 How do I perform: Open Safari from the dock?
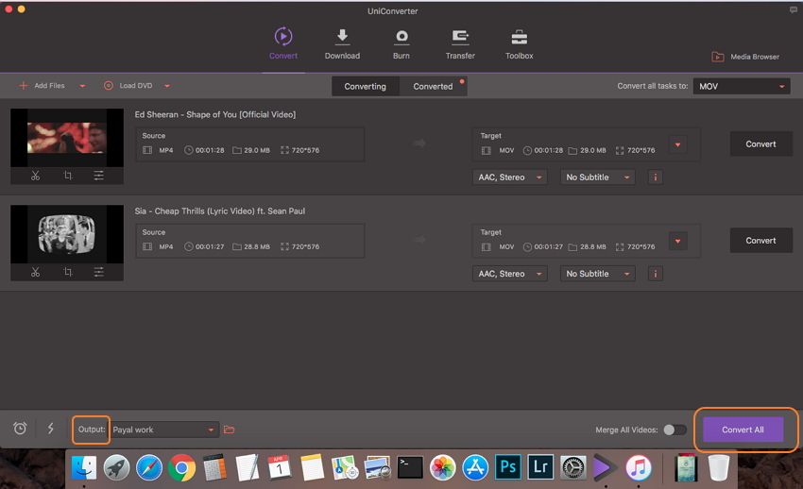[x=149, y=467]
